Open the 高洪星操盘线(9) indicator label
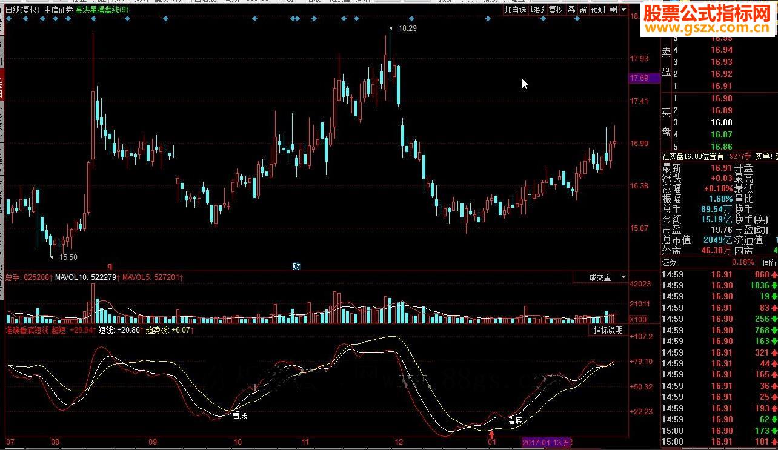The height and width of the screenshot is (450, 778). point(102,10)
